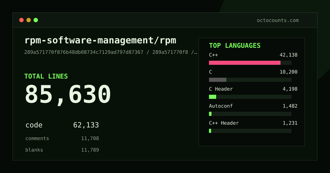The height and width of the screenshot is (173, 330).
Task: Click the red close window dot
Action: pyautogui.click(x=21, y=20)
